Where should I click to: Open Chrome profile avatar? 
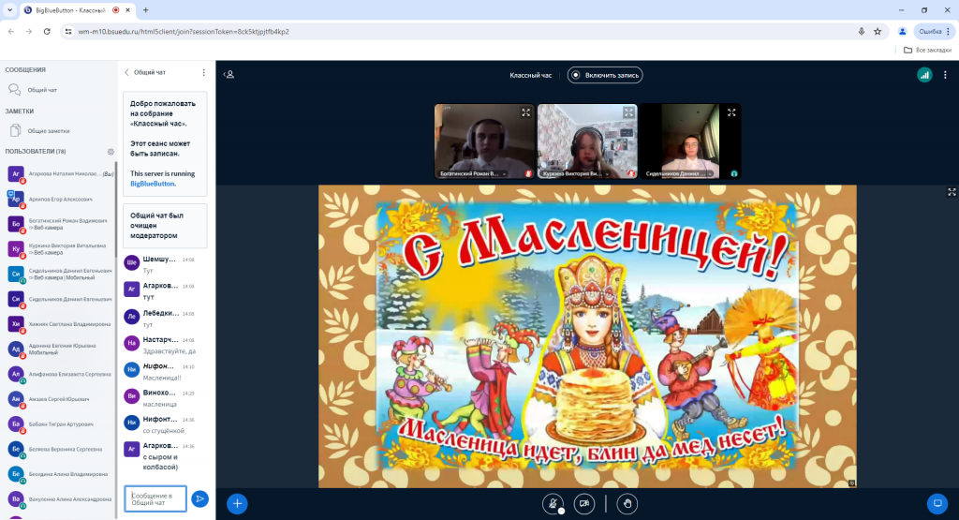coord(902,31)
